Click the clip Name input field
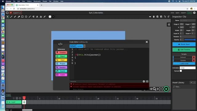Screen dimensions: 197x111 click(x=187, y=20)
